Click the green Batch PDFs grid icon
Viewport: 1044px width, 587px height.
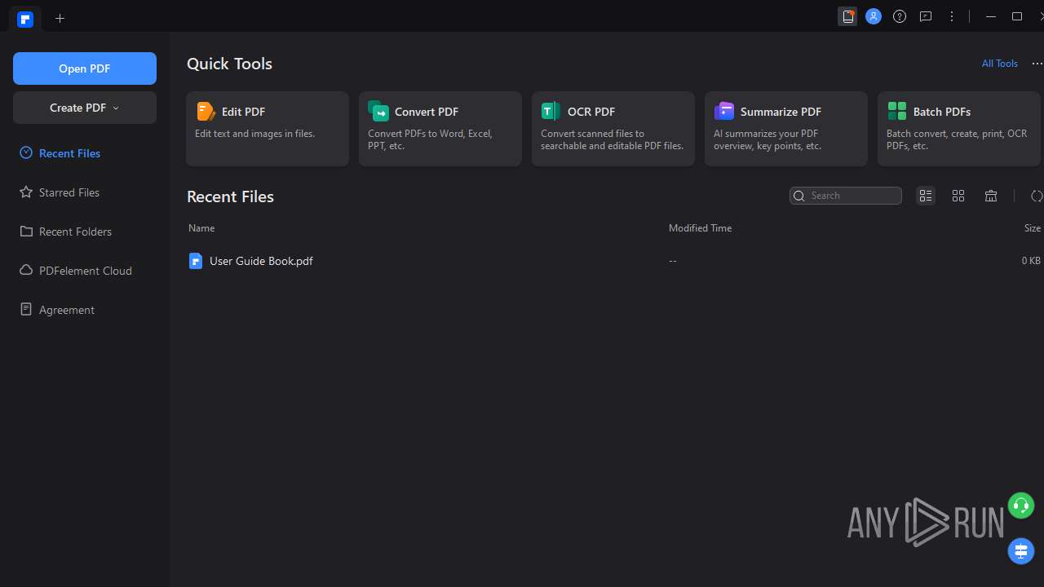897,111
